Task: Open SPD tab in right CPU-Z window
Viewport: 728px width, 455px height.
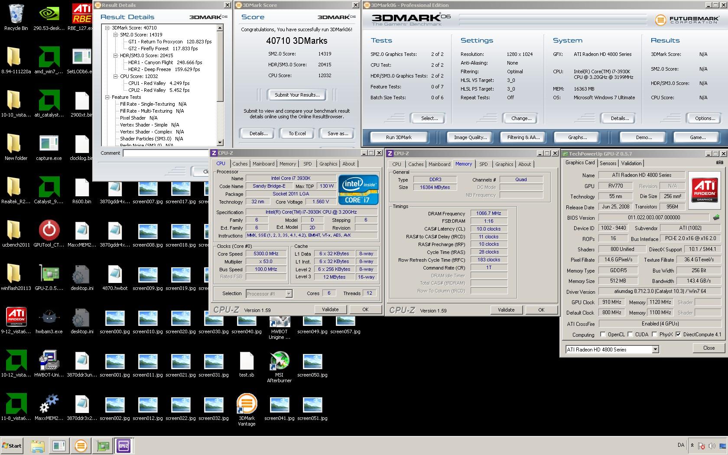Action: pyautogui.click(x=483, y=164)
